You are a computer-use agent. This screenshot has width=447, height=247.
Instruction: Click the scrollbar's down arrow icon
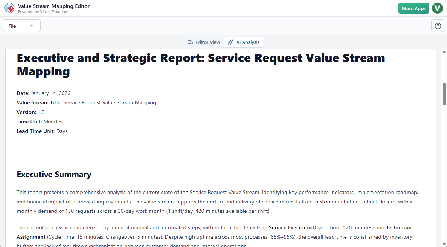444,244
